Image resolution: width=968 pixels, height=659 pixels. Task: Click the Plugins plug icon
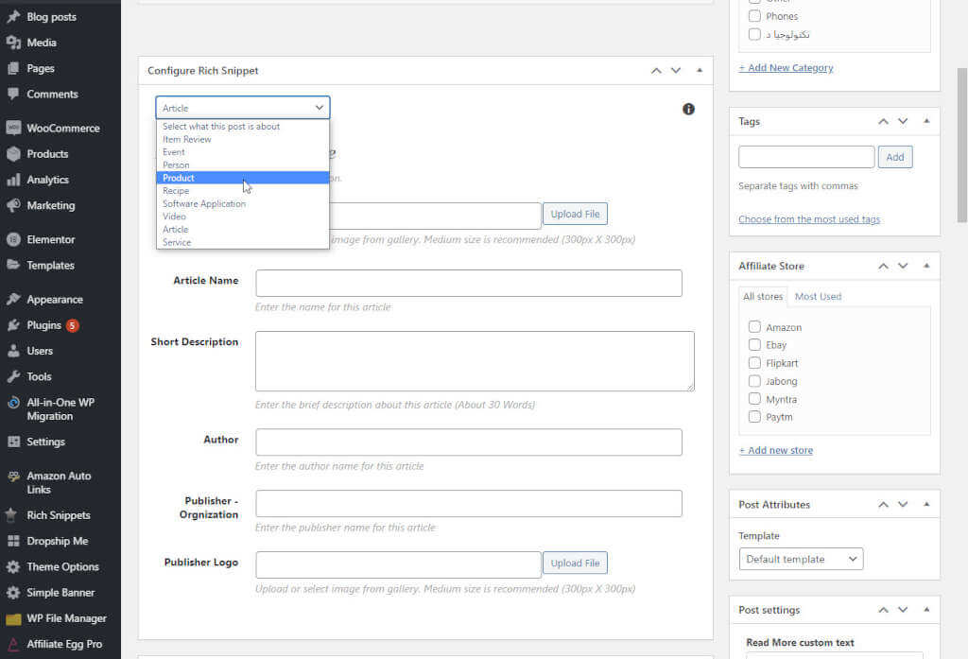13,325
